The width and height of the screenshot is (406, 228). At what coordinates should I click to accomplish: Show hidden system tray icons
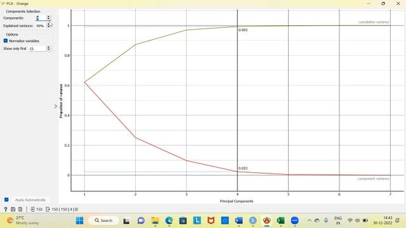(x=310, y=220)
